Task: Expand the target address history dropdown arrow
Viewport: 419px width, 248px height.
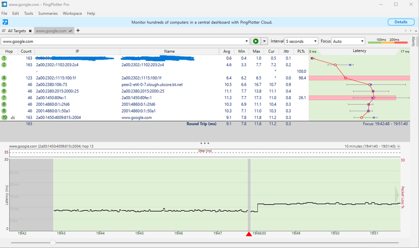Action: (247, 41)
